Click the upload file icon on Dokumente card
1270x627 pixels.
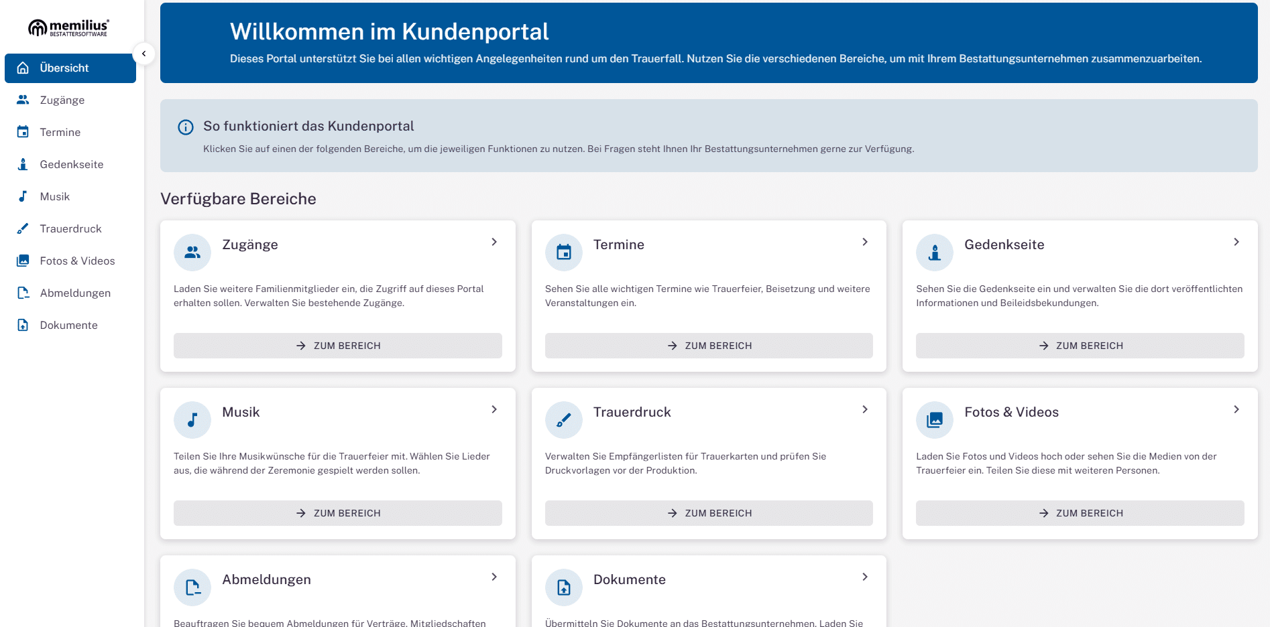point(564,587)
